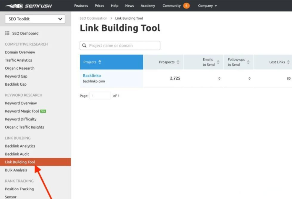Open the Backlinko project link
Viewport: 292px width, 199px height.
[92, 76]
